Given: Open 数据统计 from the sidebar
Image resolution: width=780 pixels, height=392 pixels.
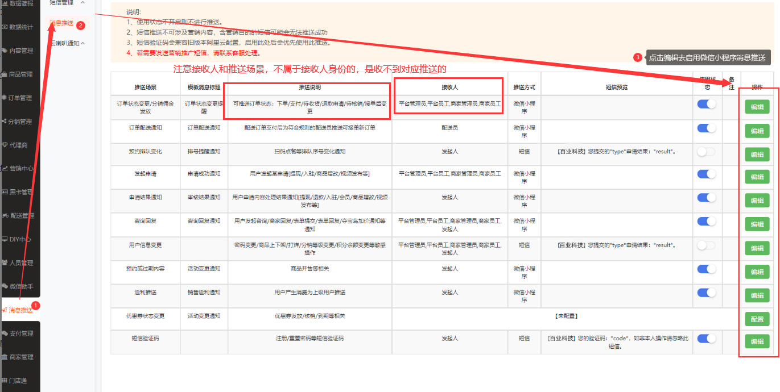Looking at the screenshot, I should tap(20, 27).
